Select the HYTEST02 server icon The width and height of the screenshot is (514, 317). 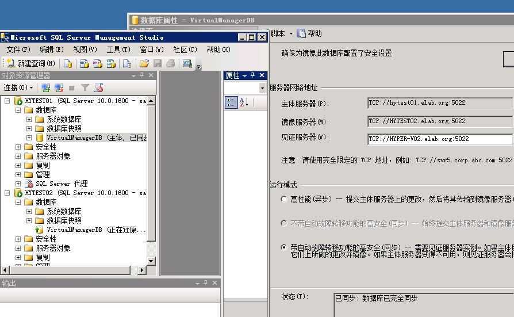18,193
